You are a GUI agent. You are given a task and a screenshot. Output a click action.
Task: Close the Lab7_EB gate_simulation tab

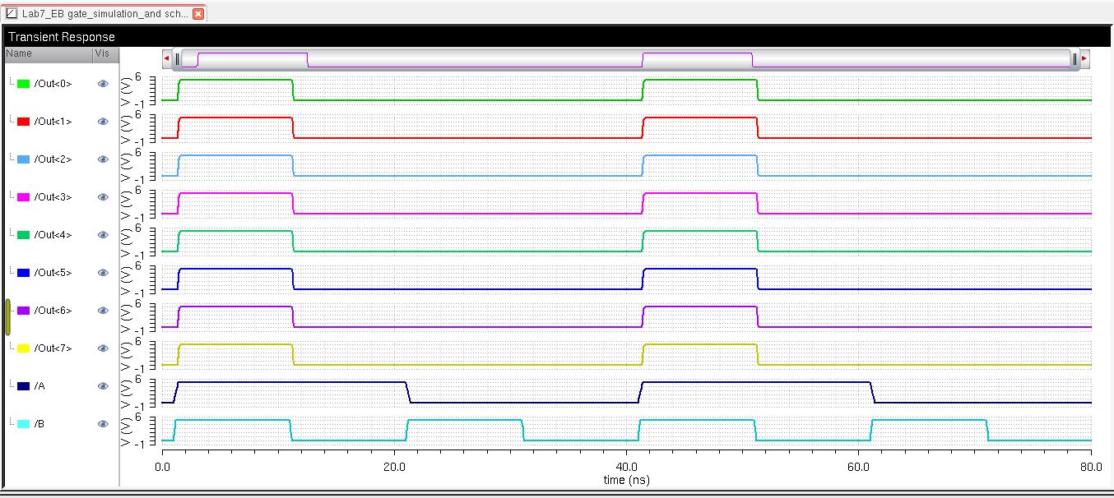197,14
